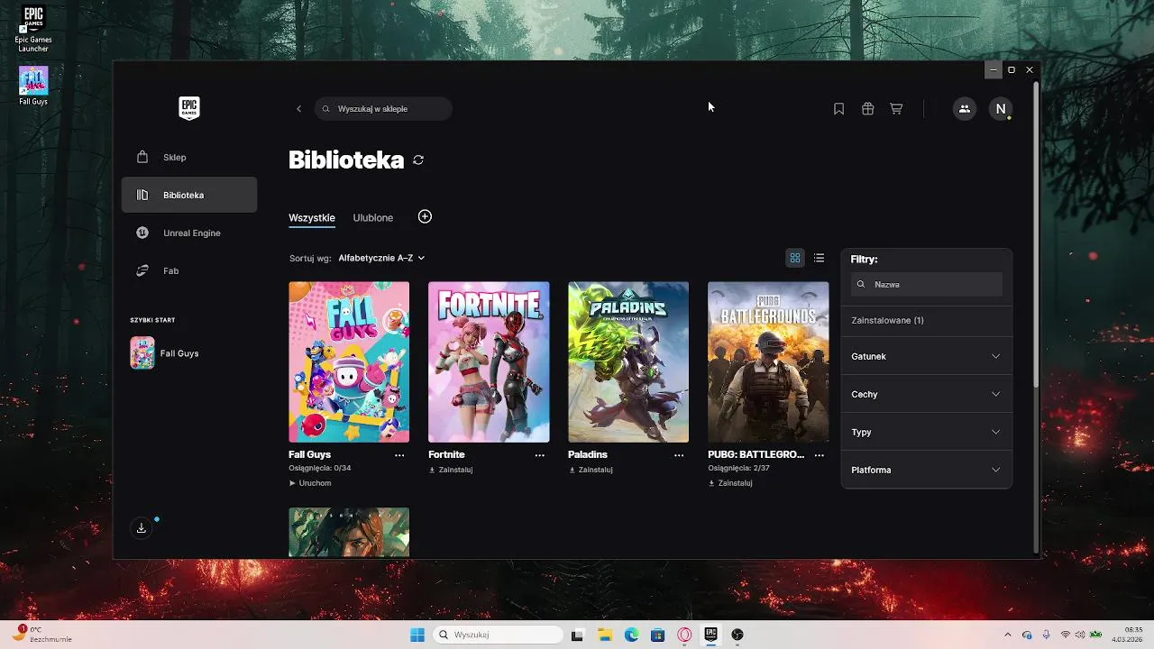Click the library vertical scrollbar
This screenshot has width=1154, height=649.
point(1035,234)
